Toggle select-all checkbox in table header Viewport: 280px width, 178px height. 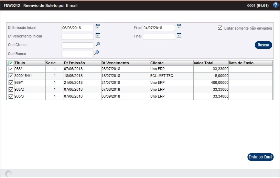(x=11, y=63)
